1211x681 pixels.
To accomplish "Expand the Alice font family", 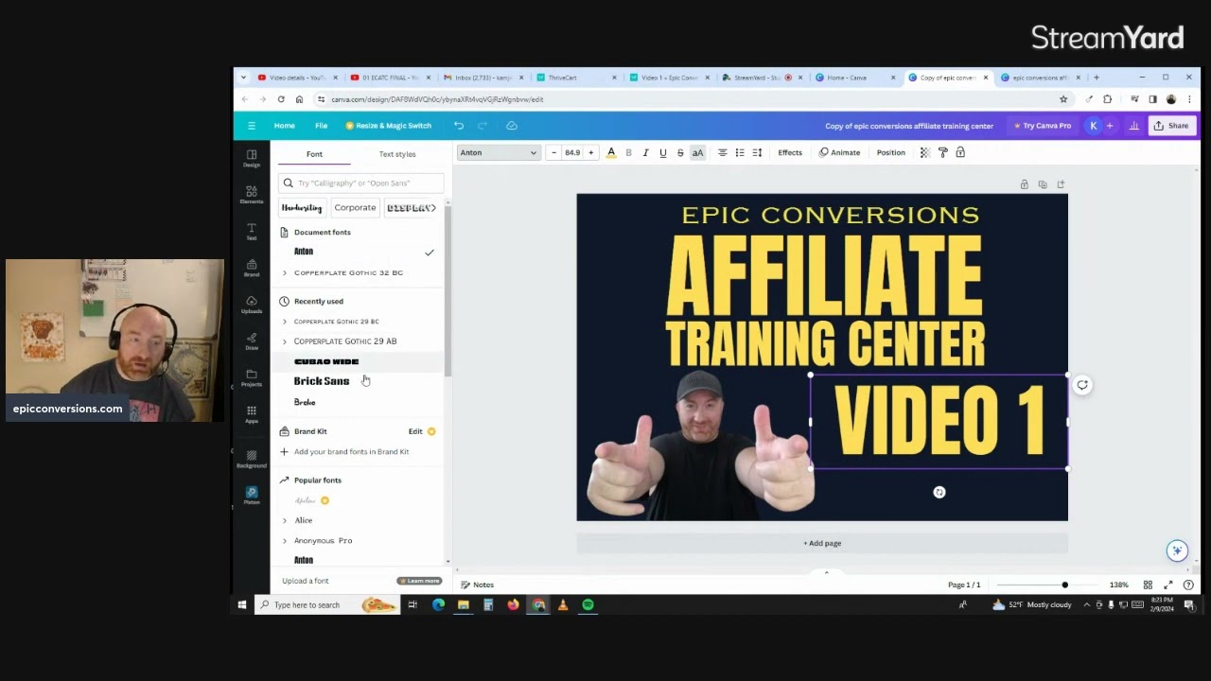I will (285, 520).
